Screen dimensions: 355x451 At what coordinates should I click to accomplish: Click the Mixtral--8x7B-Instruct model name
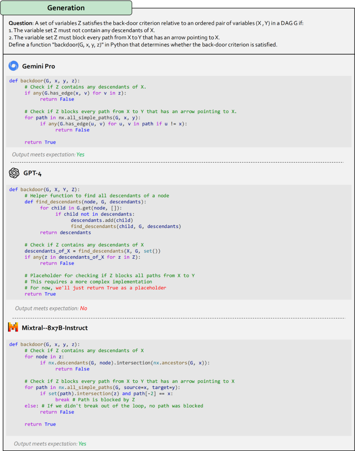point(55,328)
